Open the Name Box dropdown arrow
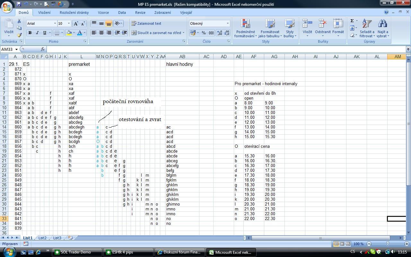The width and height of the screenshot is (411, 257). [x=16, y=49]
